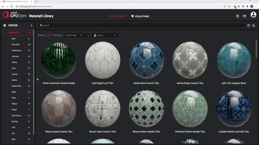Click the magnifier icon right of search bar
This screenshot has height=145, width=259.
point(254,25)
